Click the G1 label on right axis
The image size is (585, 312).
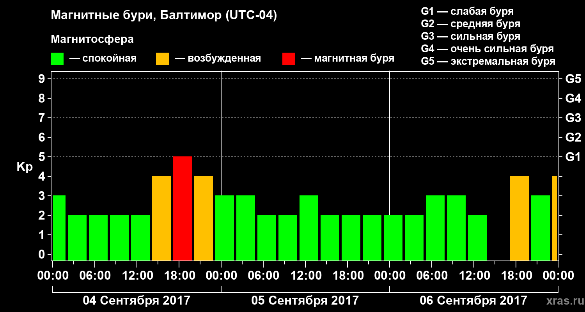[573, 157]
